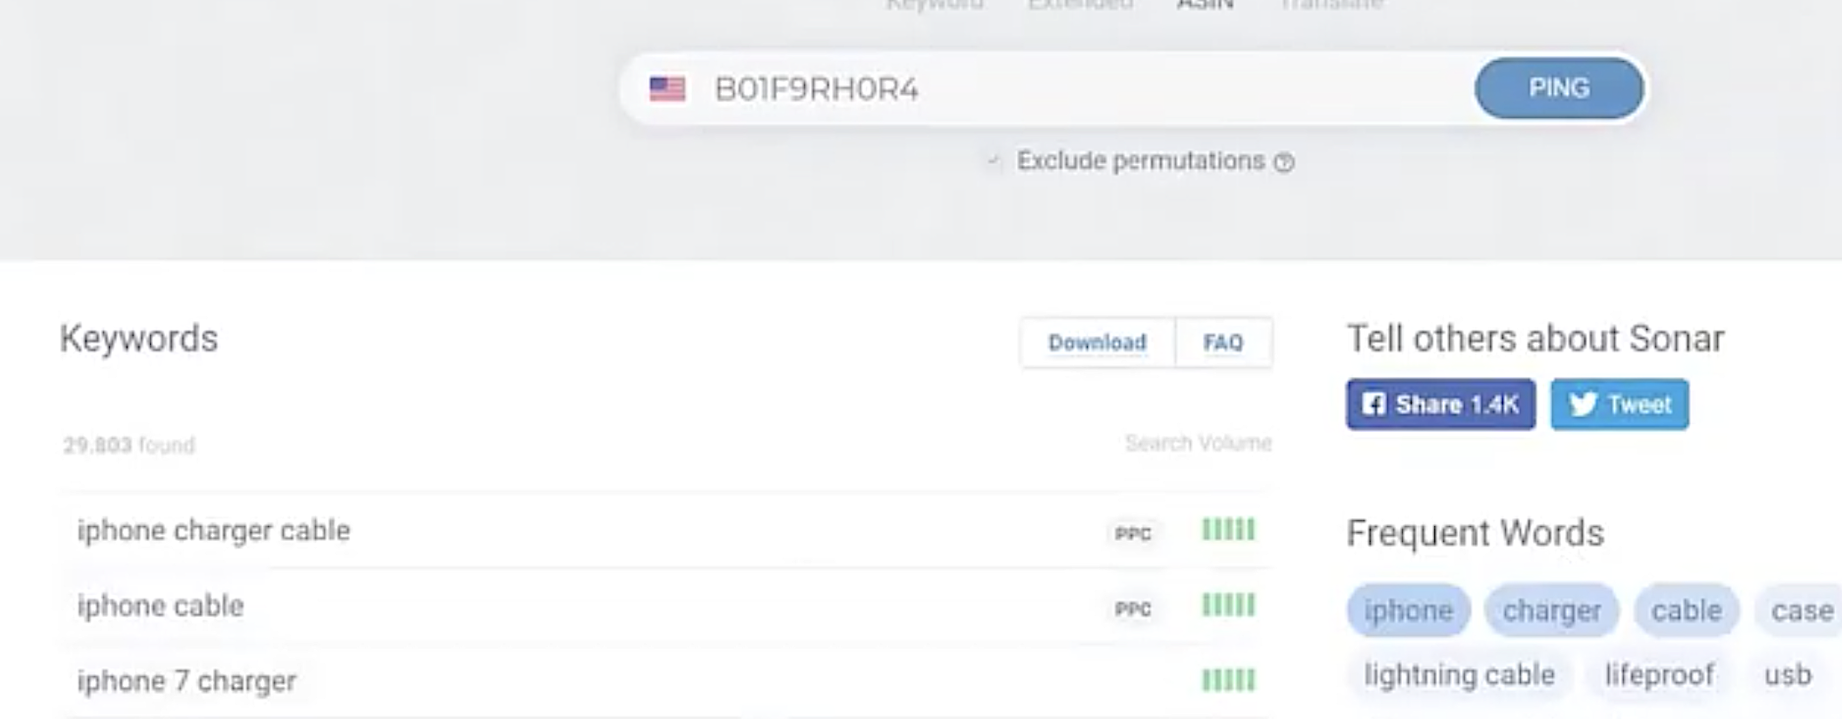Filter by frequent word usb
The width and height of the screenshot is (1842, 719).
click(x=1788, y=675)
